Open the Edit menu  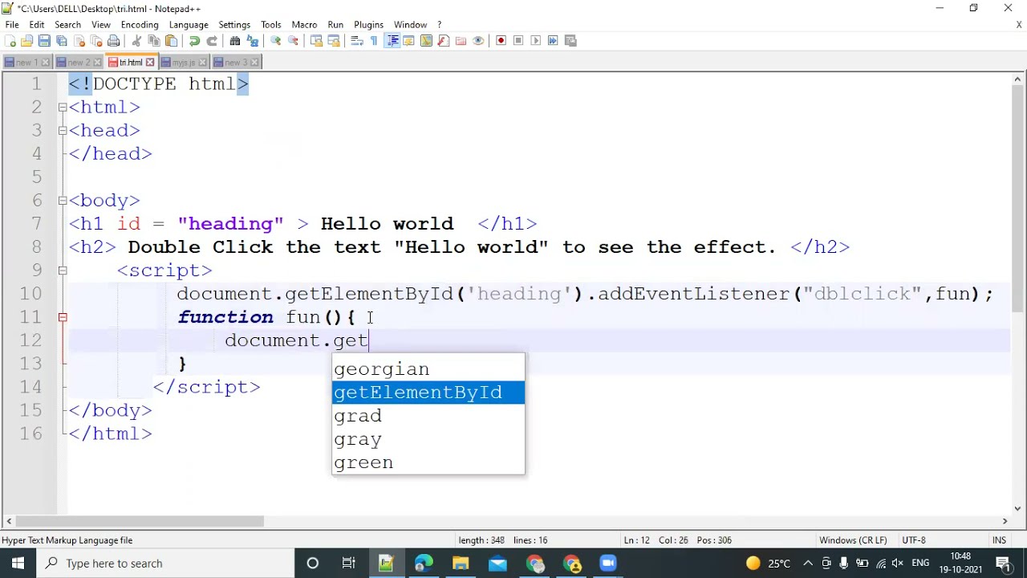(37, 25)
